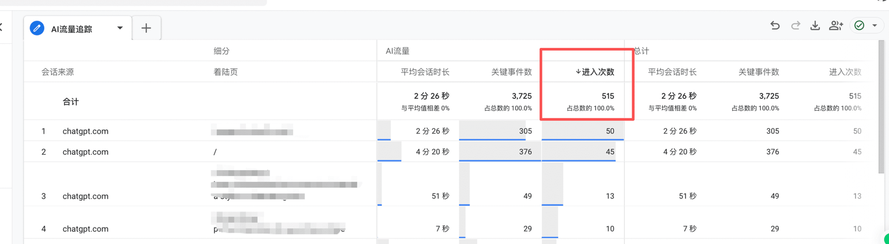Download the exploration report

click(x=815, y=26)
